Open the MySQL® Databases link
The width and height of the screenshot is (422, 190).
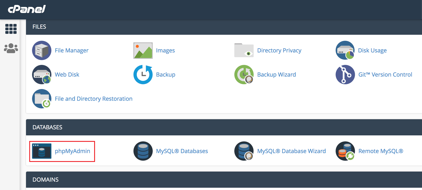click(x=182, y=151)
